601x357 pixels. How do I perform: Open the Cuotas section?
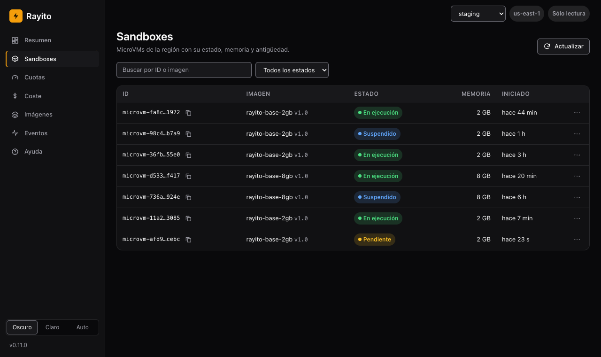pyautogui.click(x=53, y=78)
